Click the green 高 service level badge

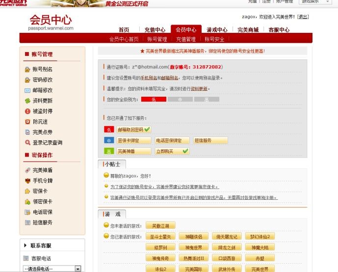click(x=109, y=151)
